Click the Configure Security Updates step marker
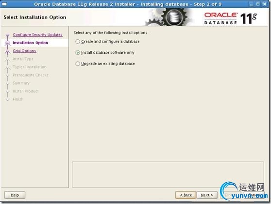The image size is (271, 204). (x=7, y=35)
